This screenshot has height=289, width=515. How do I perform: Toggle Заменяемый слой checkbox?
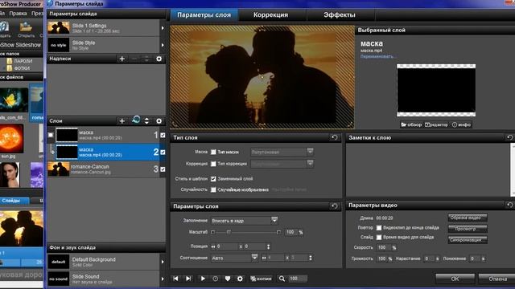tap(213, 178)
